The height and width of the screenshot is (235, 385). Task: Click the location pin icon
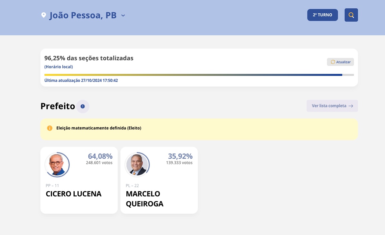pos(44,15)
